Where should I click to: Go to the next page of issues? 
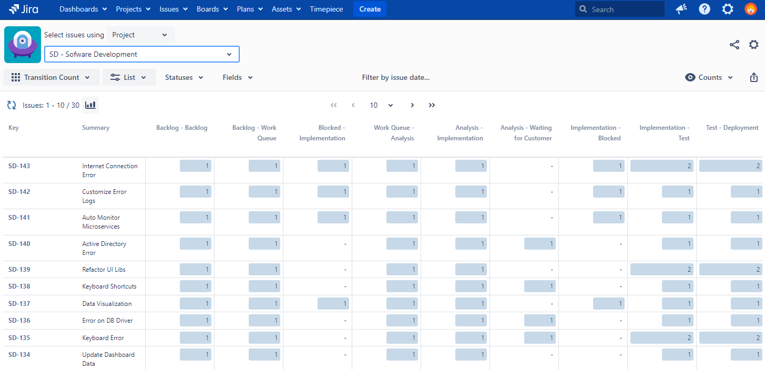point(412,105)
